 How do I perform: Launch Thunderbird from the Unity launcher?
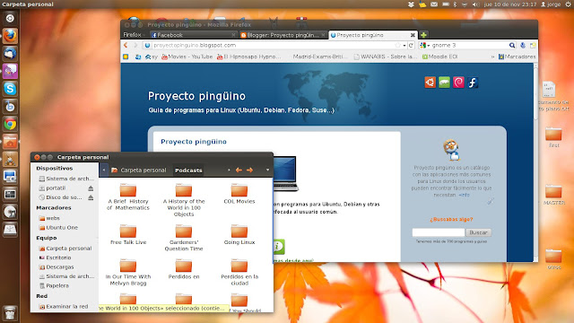tap(10, 54)
